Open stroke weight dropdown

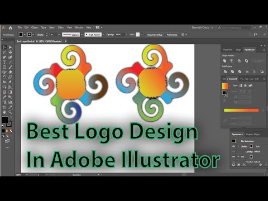[59, 35]
